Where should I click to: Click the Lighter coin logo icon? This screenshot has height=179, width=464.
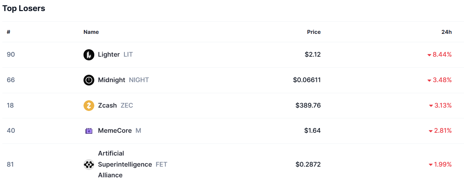coord(89,55)
